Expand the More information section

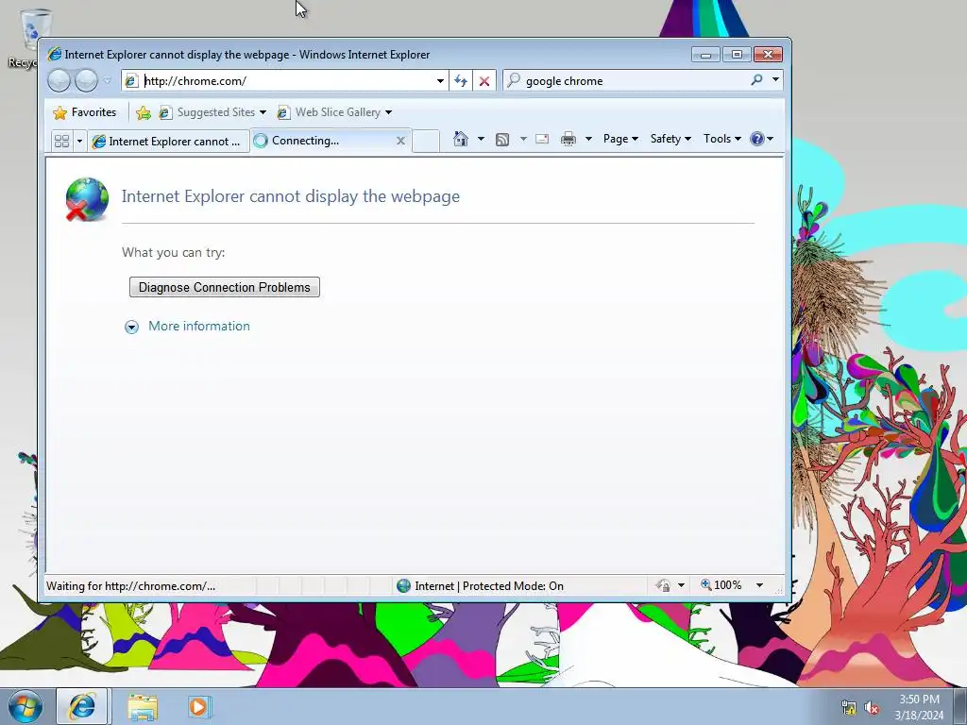(131, 327)
